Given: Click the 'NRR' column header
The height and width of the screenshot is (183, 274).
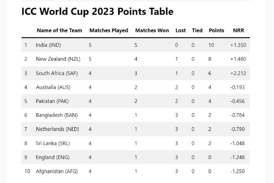Looking at the screenshot, I should tap(238, 30).
